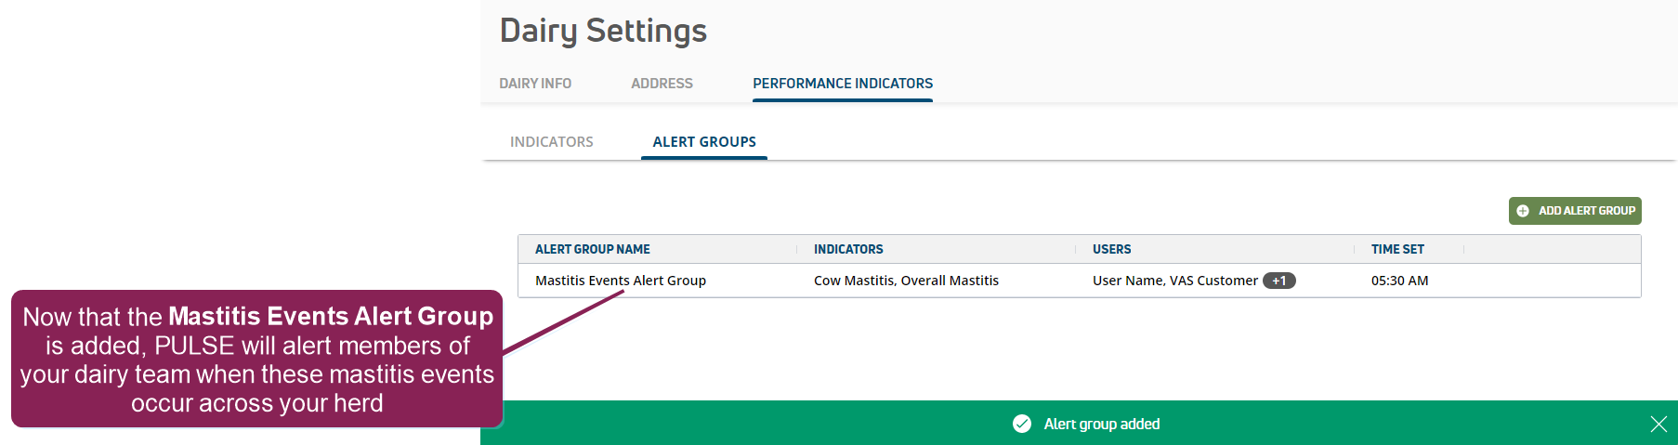Switch to the Address tab
The image size is (1678, 445).
pyautogui.click(x=662, y=84)
